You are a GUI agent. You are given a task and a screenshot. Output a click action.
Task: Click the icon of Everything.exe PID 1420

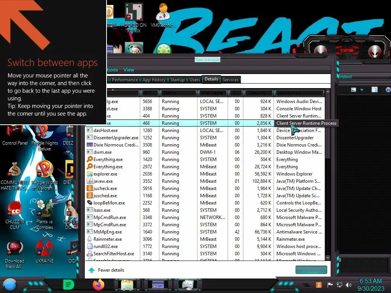(x=89, y=159)
